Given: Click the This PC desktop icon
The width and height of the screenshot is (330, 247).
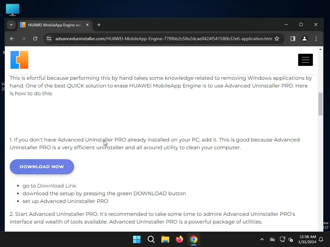Looking at the screenshot, I should (x=13, y=10).
